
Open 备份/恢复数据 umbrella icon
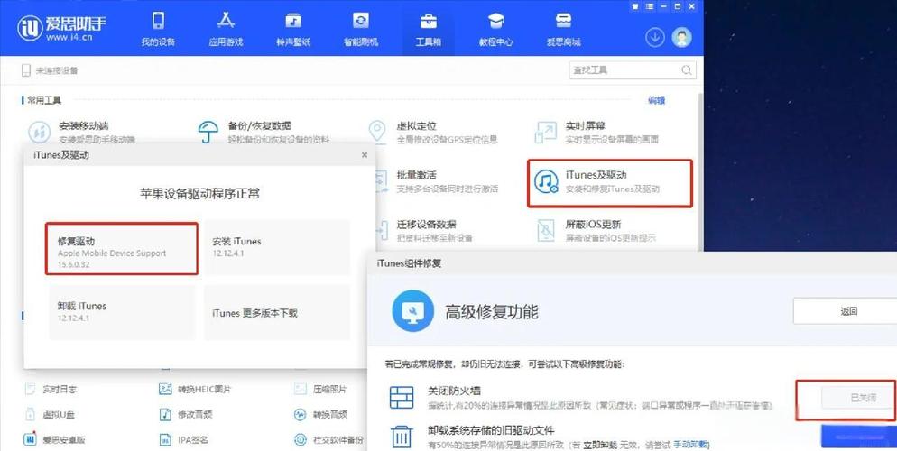tap(208, 132)
